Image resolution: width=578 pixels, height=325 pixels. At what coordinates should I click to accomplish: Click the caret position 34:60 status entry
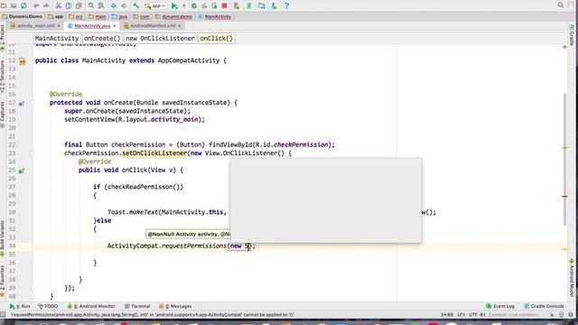[447, 315]
